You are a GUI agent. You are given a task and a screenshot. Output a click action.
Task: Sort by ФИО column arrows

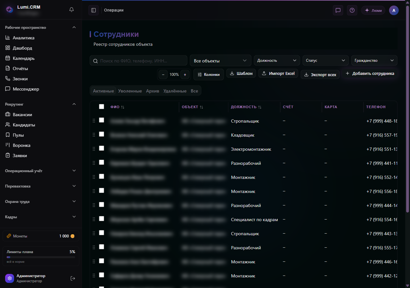click(x=123, y=107)
